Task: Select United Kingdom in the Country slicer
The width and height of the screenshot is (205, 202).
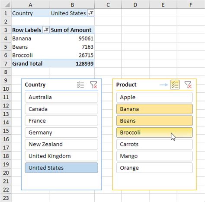Action: point(61,156)
